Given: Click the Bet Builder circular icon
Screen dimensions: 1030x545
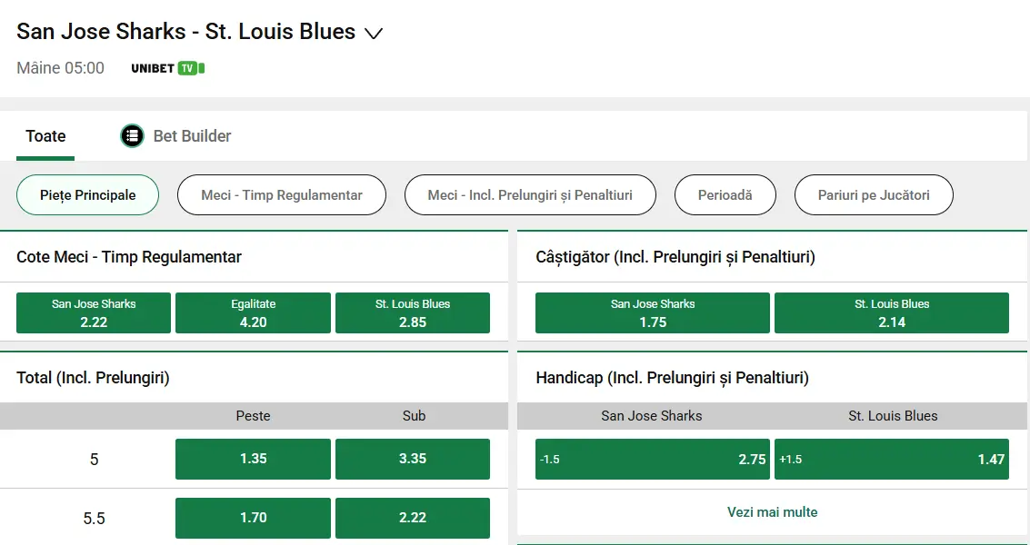Looking at the screenshot, I should point(132,136).
